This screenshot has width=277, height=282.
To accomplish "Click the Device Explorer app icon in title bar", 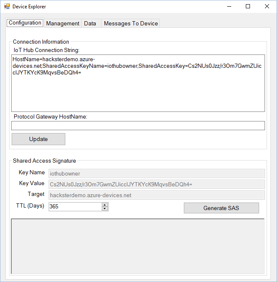I will tap(7, 7).
